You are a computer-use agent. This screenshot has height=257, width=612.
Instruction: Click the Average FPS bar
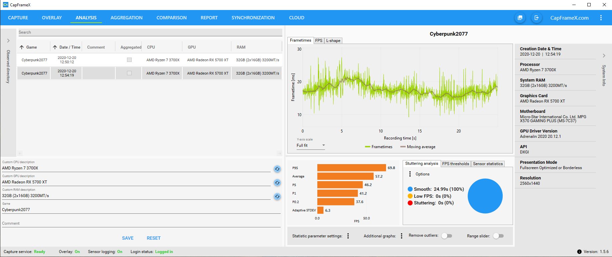click(345, 176)
